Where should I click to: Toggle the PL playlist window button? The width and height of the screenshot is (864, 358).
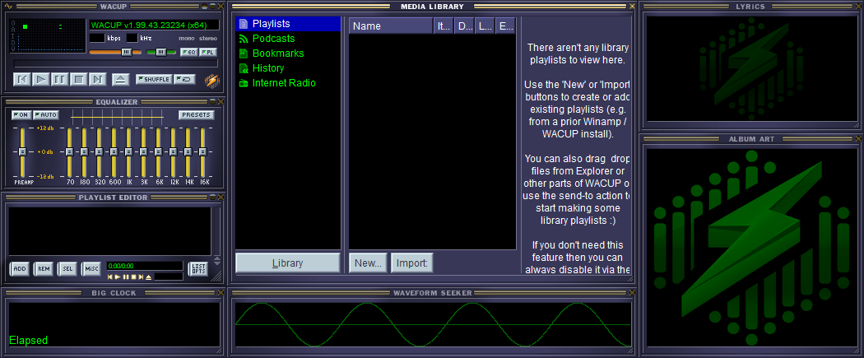[x=207, y=52]
